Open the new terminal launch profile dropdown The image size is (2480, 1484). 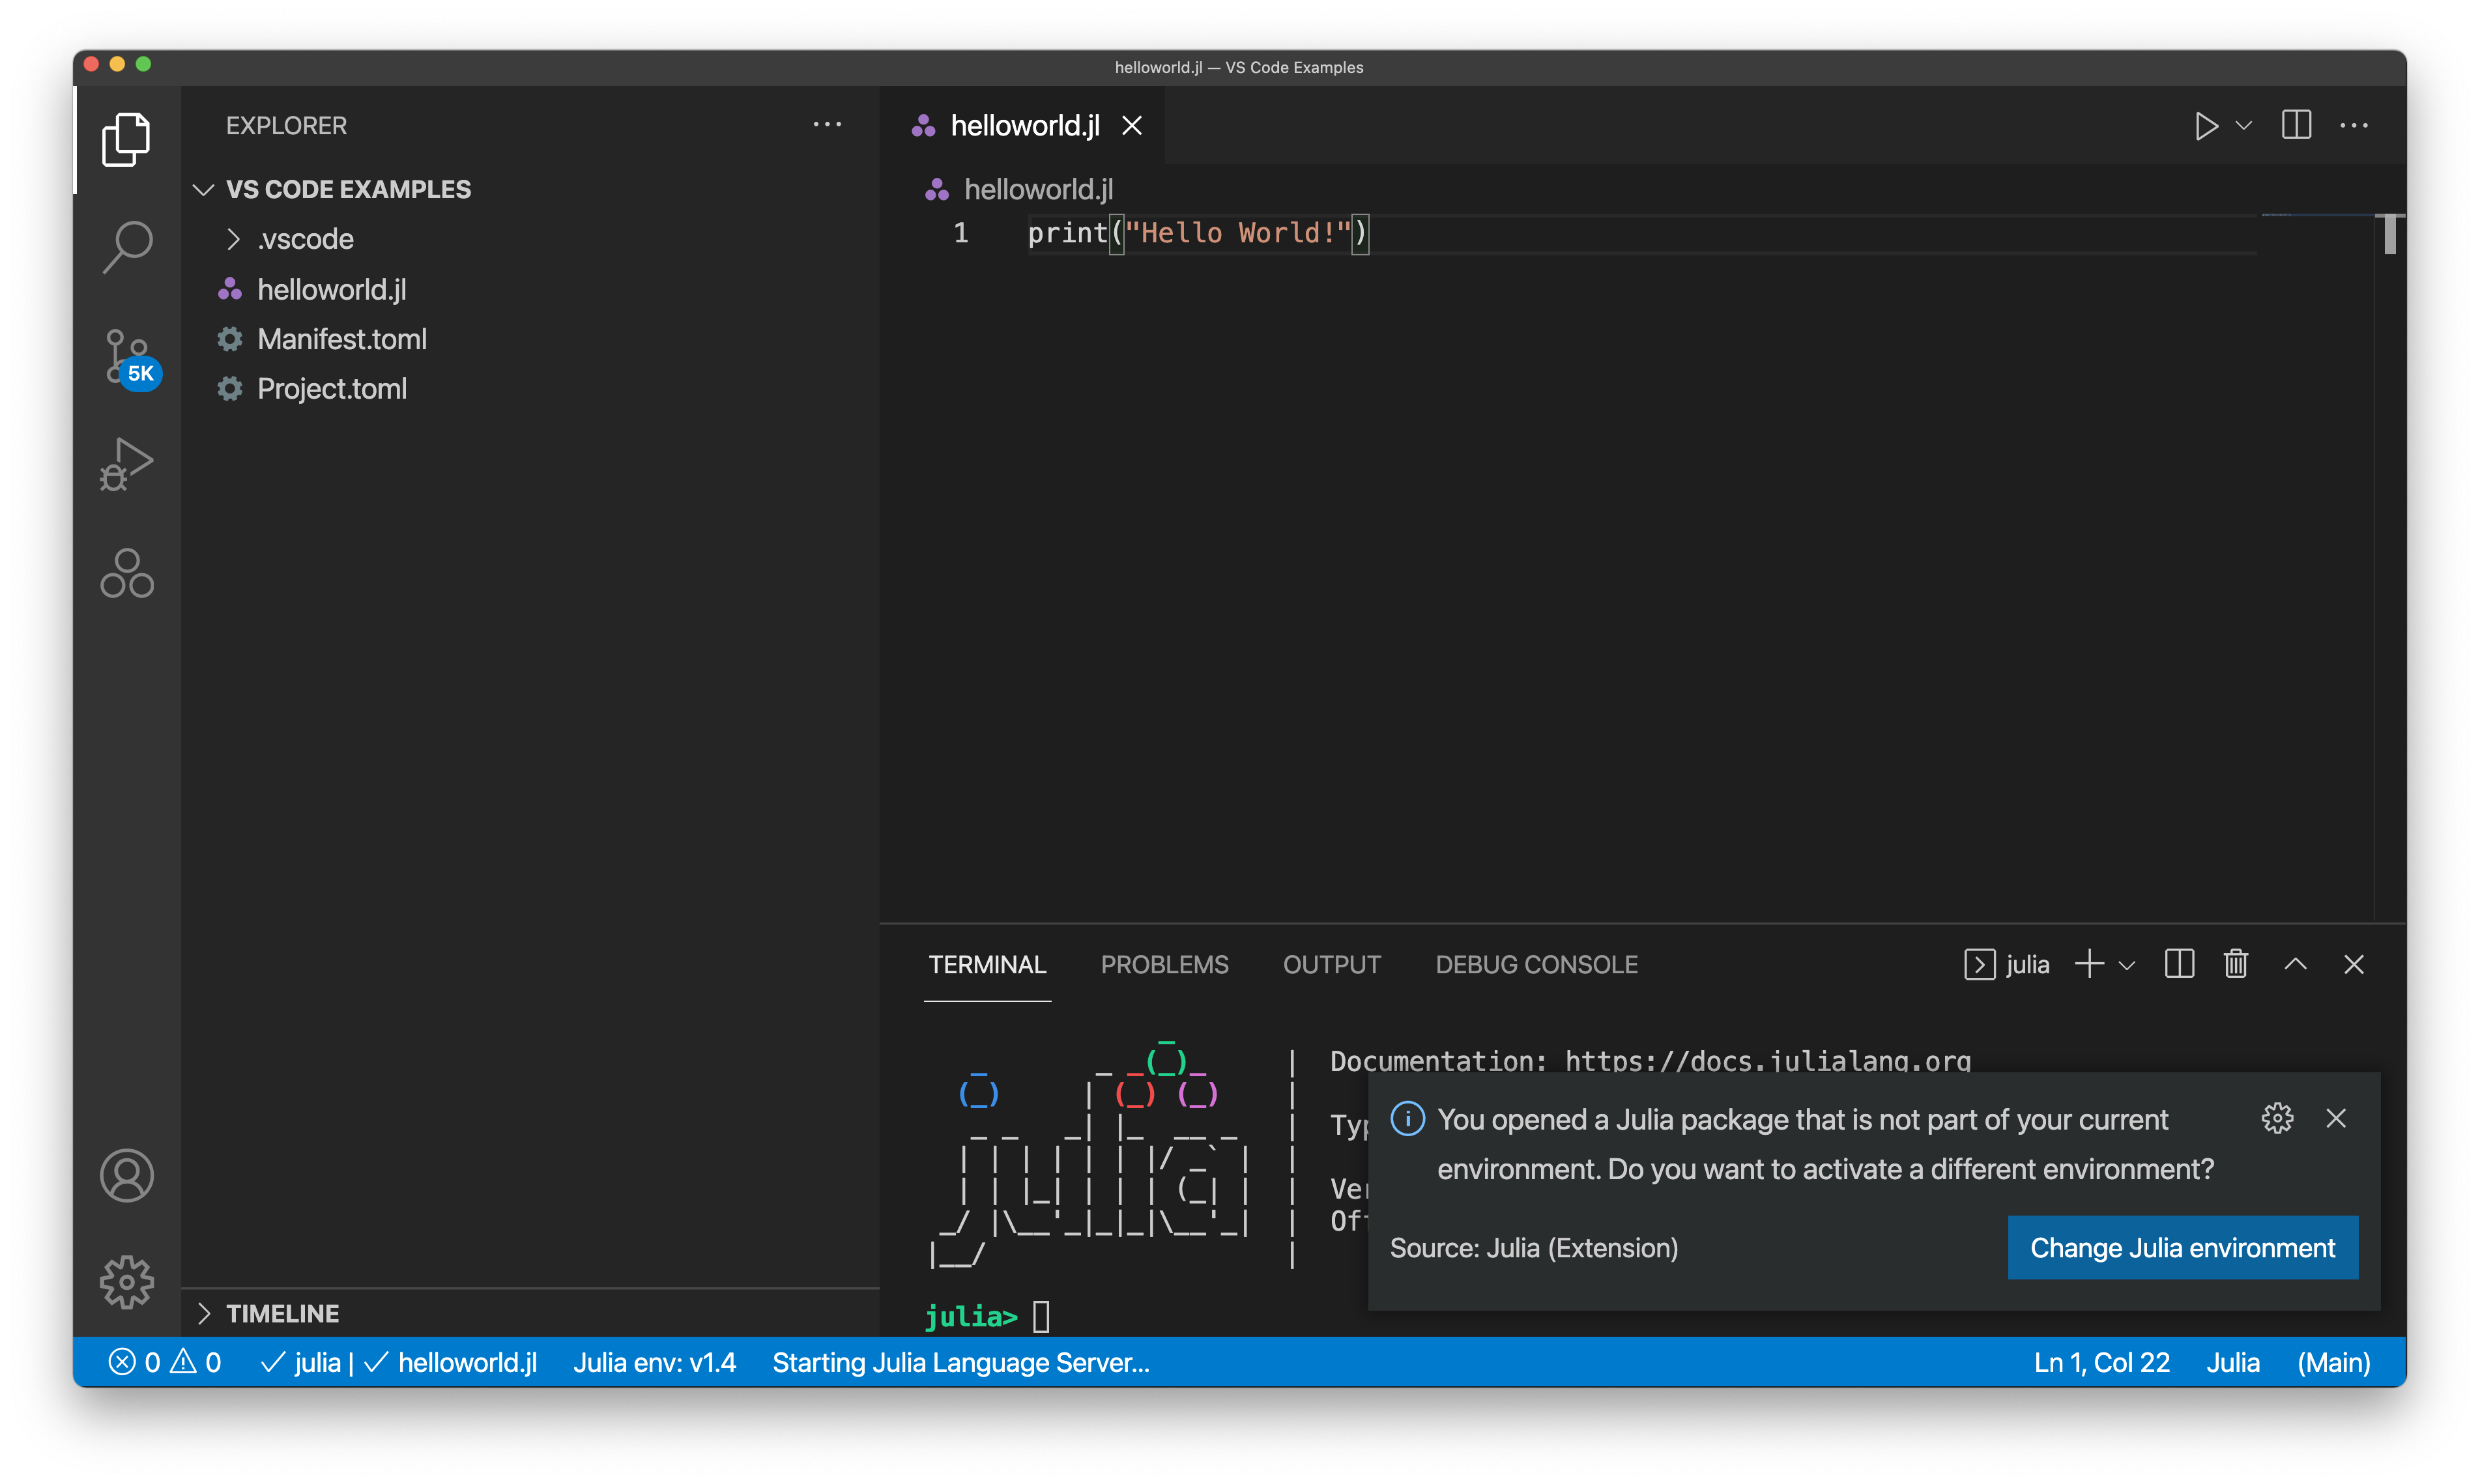tap(2128, 966)
